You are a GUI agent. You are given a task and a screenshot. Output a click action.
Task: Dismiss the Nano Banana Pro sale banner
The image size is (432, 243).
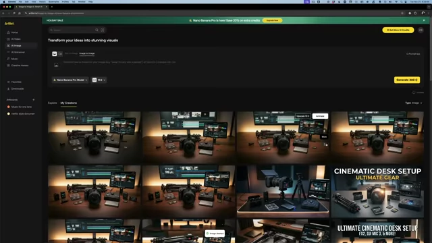(x=424, y=20)
